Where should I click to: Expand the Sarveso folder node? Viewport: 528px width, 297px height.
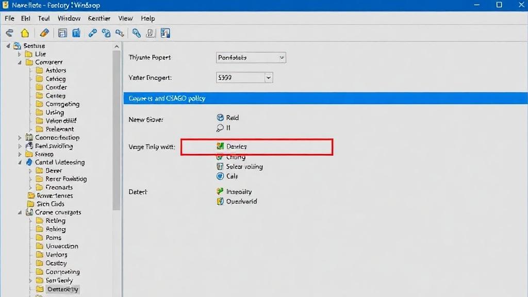pos(20,154)
